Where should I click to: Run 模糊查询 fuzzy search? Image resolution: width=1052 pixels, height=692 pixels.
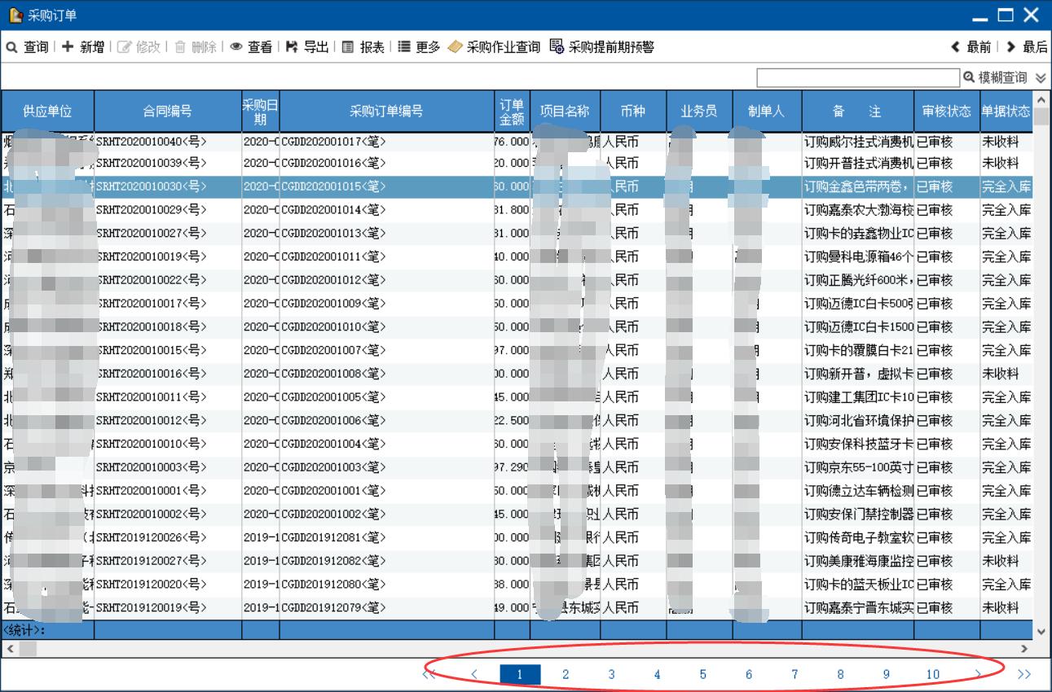pos(995,77)
